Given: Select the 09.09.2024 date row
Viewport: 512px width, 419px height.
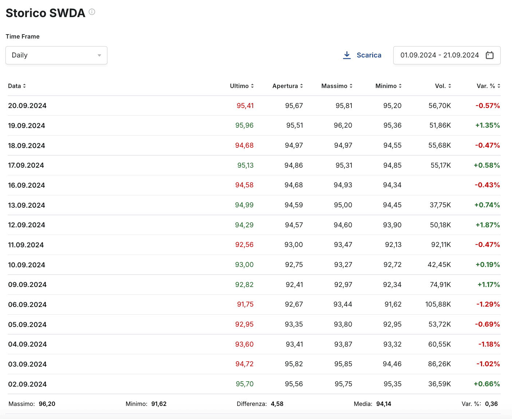Looking at the screenshot, I should click(x=254, y=285).
